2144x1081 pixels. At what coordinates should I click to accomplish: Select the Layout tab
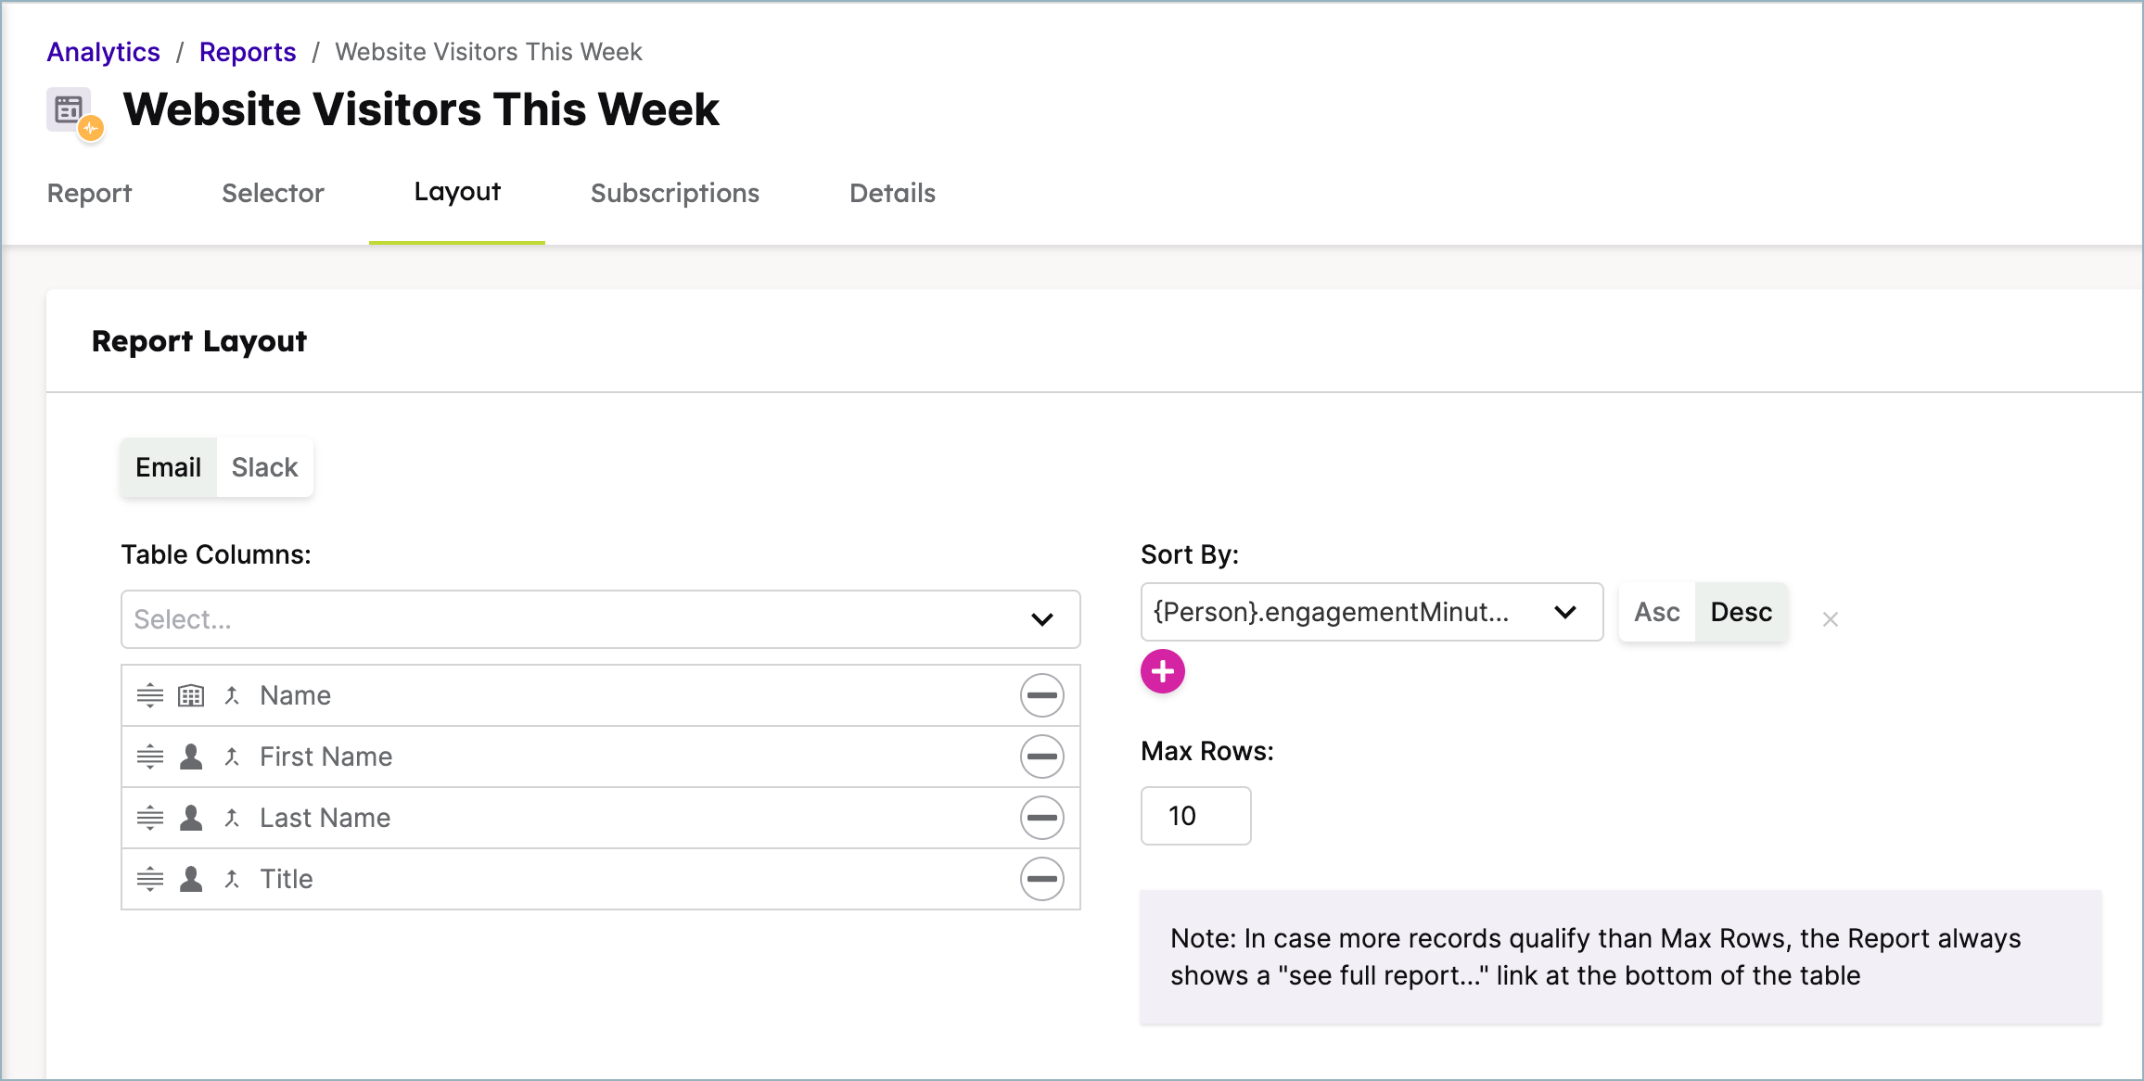457,192
